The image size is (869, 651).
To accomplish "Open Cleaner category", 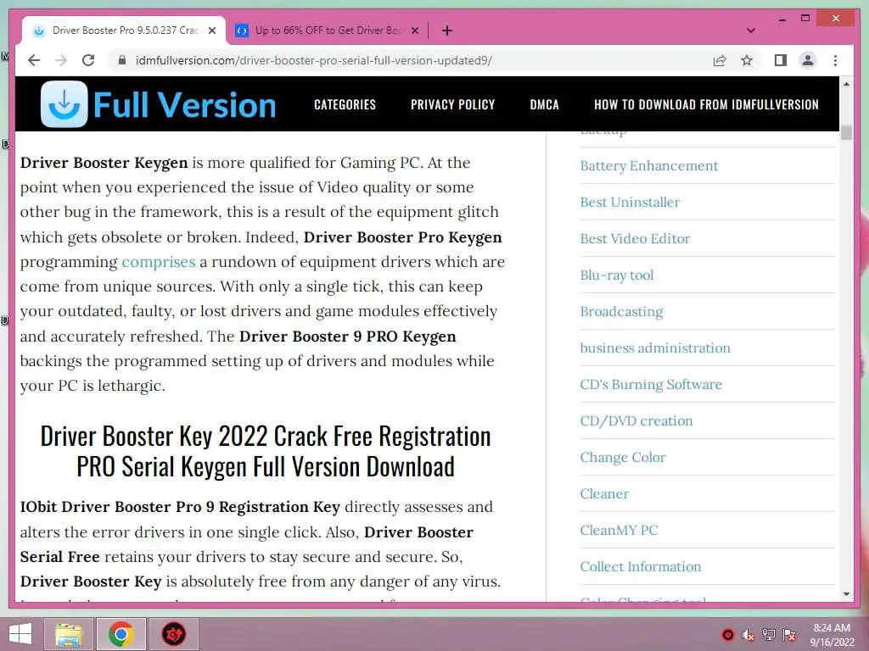I will click(x=604, y=494).
